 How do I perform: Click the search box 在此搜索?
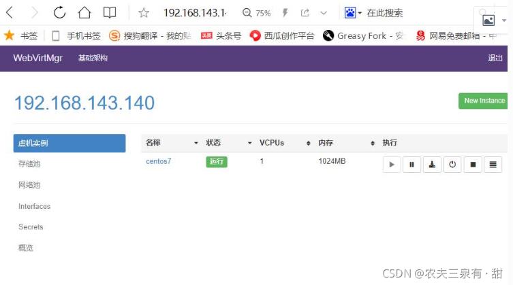tap(385, 13)
